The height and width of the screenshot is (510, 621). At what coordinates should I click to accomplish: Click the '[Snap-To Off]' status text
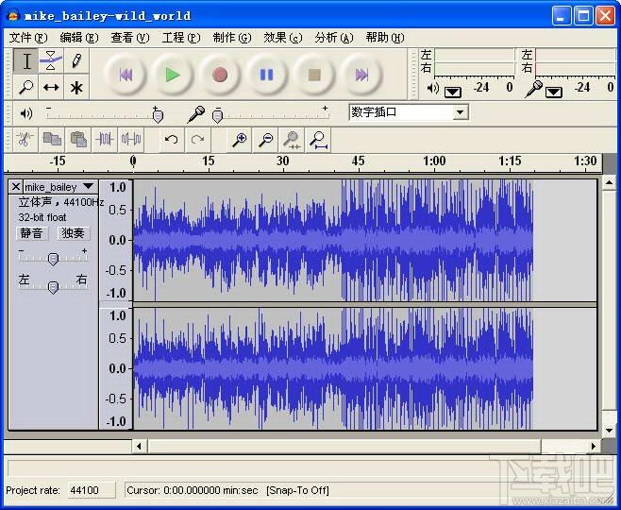[x=297, y=490]
